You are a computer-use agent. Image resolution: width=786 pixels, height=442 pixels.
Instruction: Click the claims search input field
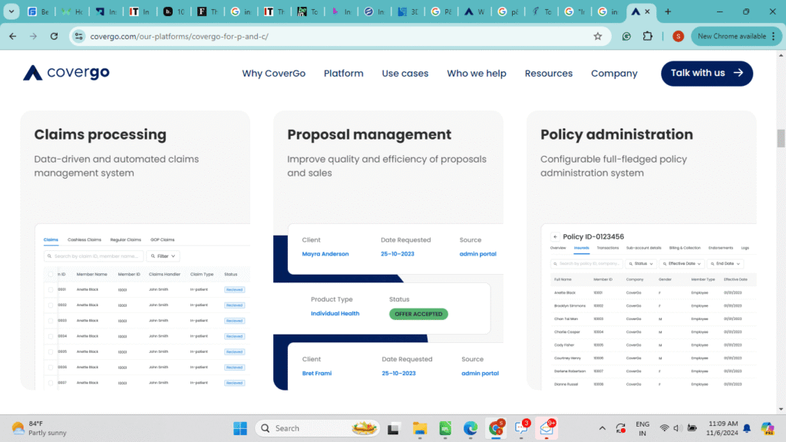point(96,256)
